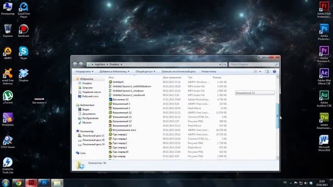
Task: Select the Skype desktop shortcut
Action: [x=23, y=53]
